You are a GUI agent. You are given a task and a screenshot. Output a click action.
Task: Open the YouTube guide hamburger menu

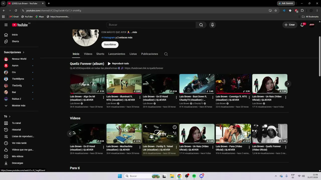[x=6, y=25]
